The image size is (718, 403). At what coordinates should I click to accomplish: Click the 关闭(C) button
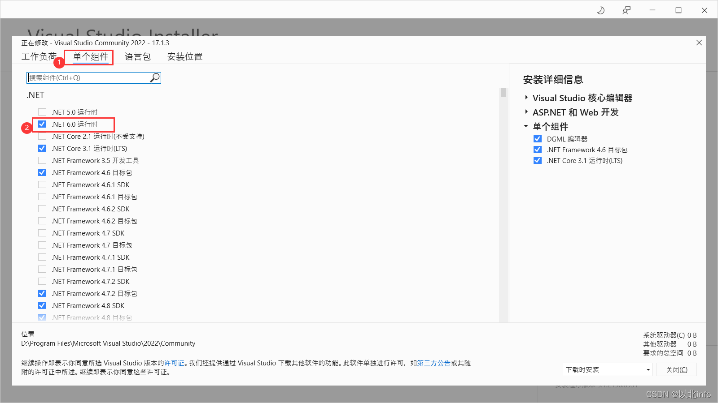point(677,369)
